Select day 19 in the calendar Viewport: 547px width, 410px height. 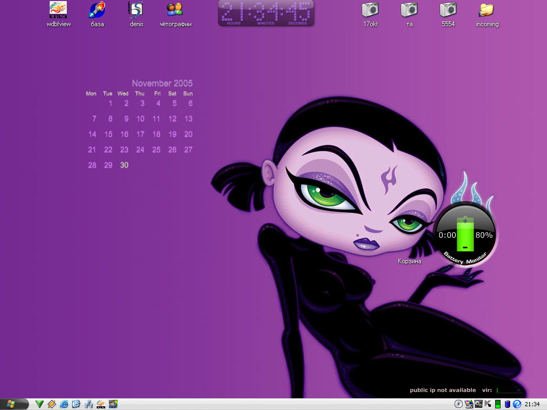[x=173, y=134]
